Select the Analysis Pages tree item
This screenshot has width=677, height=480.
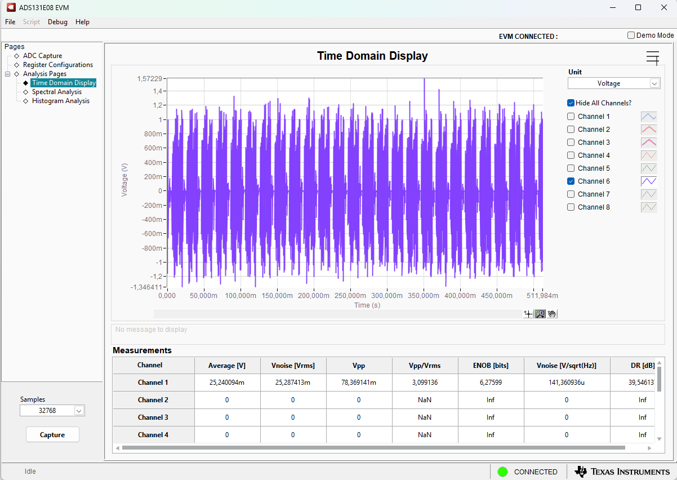44,74
